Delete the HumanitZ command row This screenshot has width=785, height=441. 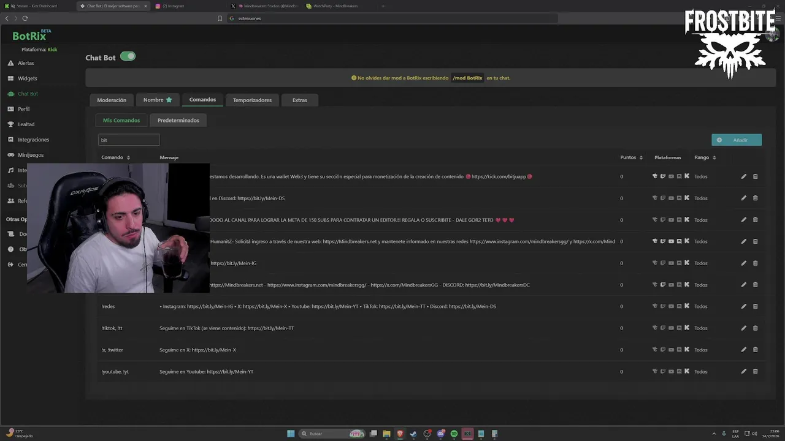coord(755,241)
